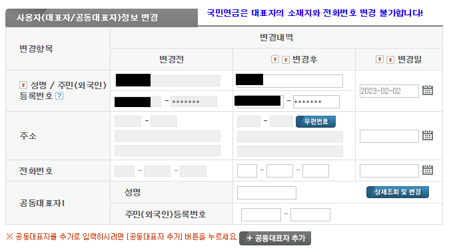Focus 변경후 phone middle number field
The image size is (453, 252).
(x=280, y=171)
